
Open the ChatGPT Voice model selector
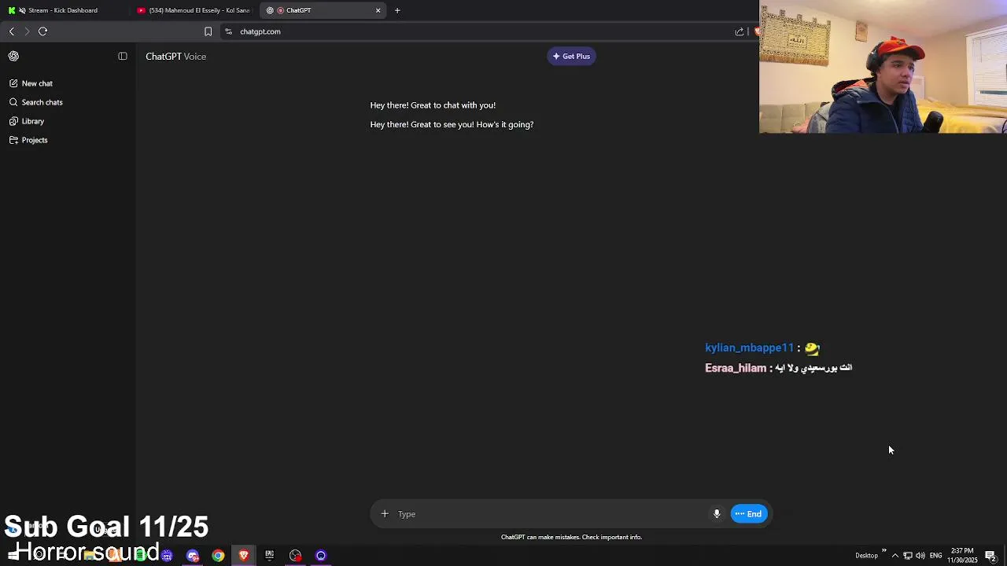coord(175,56)
